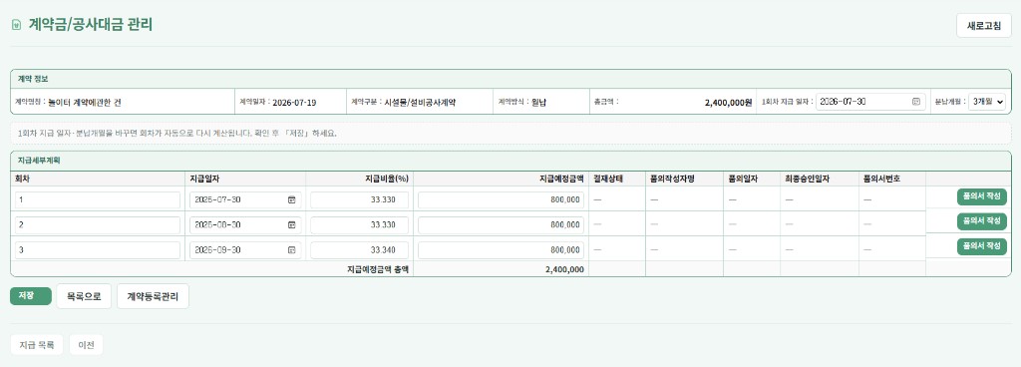Focus row 3 지급예정금액 field 800,000

(x=501, y=250)
